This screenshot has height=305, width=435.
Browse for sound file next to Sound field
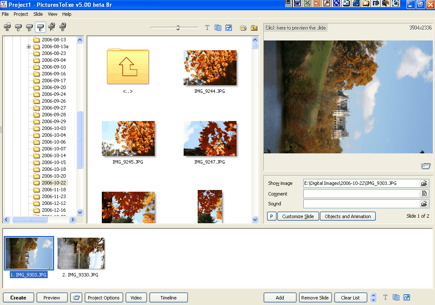pos(424,204)
